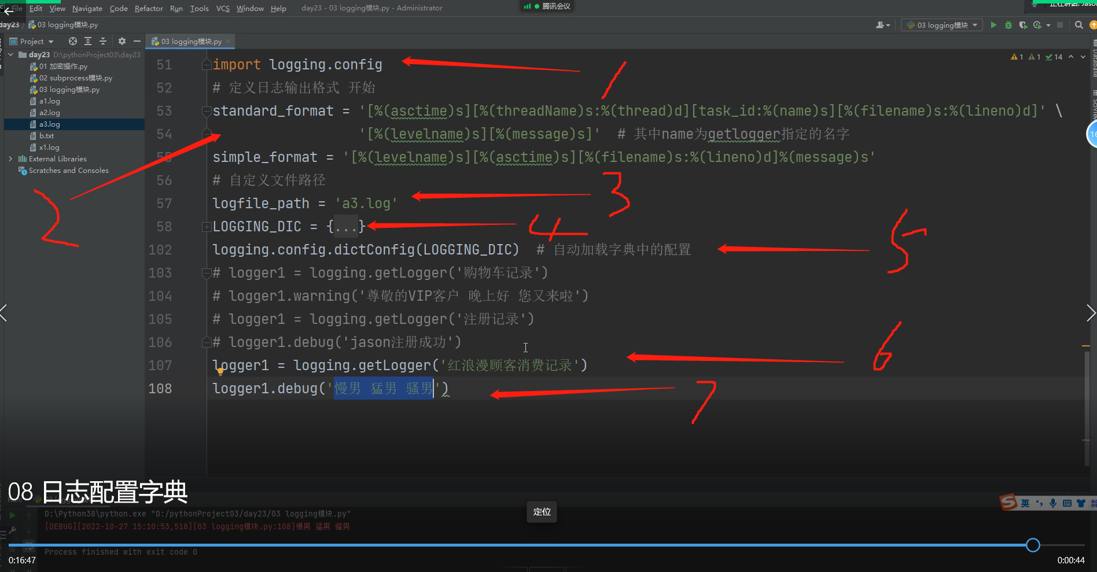The image size is (1097, 572).
Task: Expand the External Libraries node
Action: click(x=11, y=158)
